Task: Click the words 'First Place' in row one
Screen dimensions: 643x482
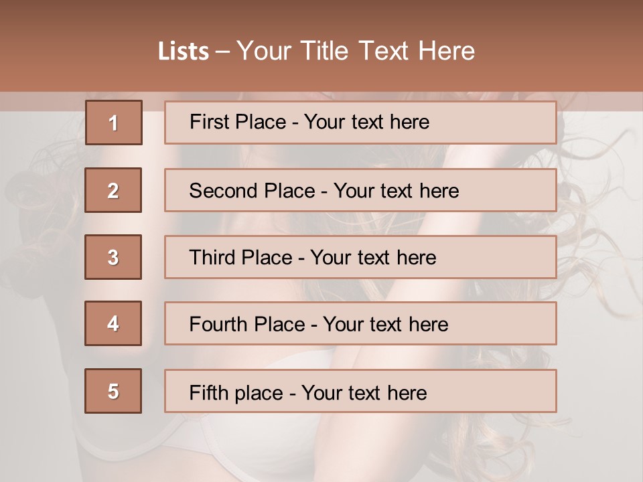Action: point(238,122)
